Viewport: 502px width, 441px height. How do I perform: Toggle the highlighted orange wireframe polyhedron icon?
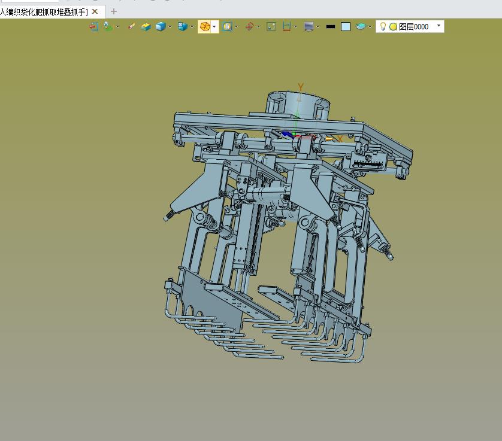pos(205,26)
